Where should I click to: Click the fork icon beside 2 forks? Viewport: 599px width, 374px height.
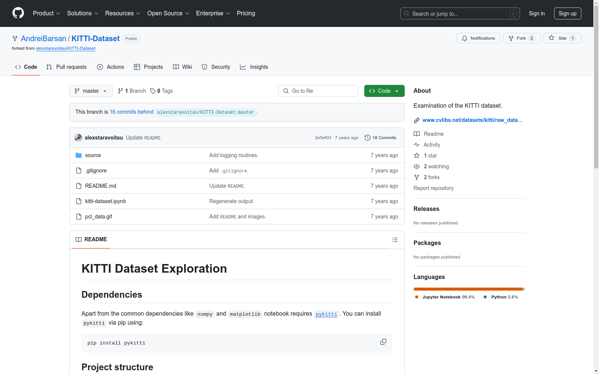coord(417,177)
